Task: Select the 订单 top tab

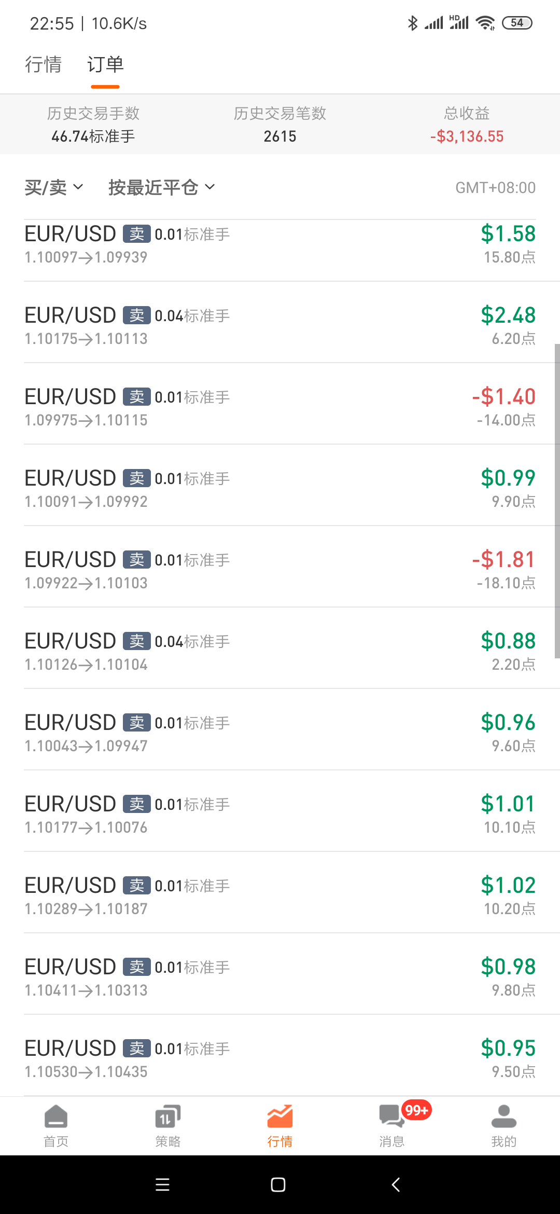Action: pyautogui.click(x=105, y=64)
